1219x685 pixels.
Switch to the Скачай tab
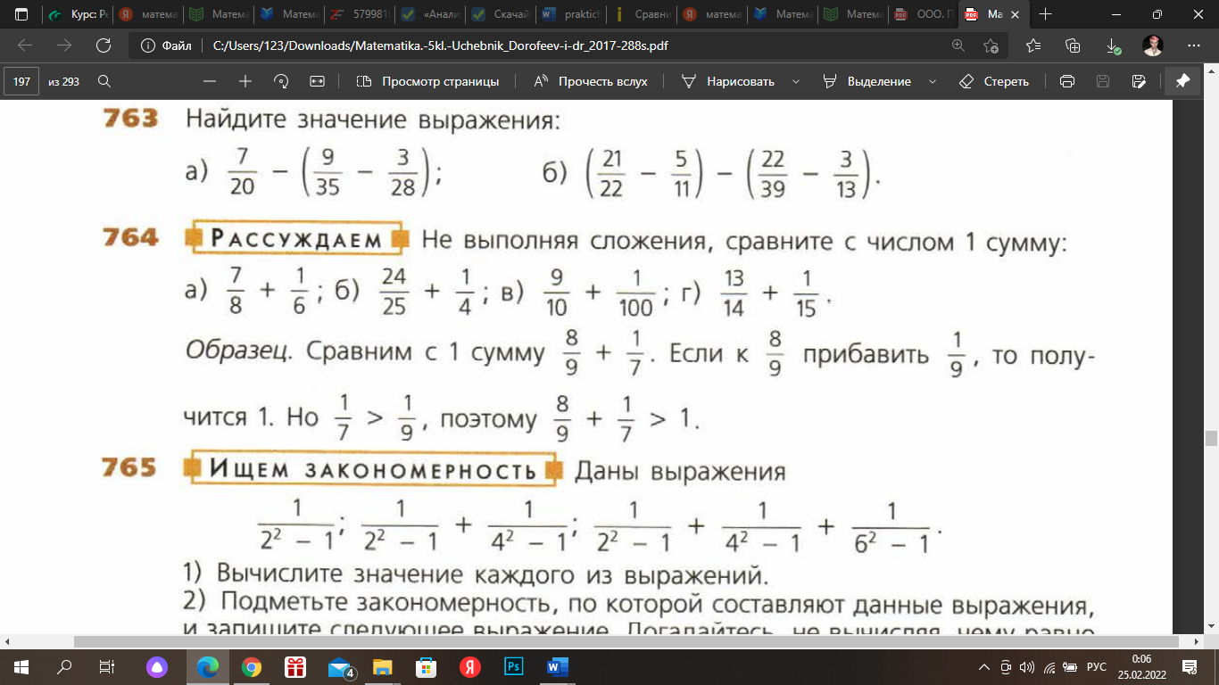(501, 14)
